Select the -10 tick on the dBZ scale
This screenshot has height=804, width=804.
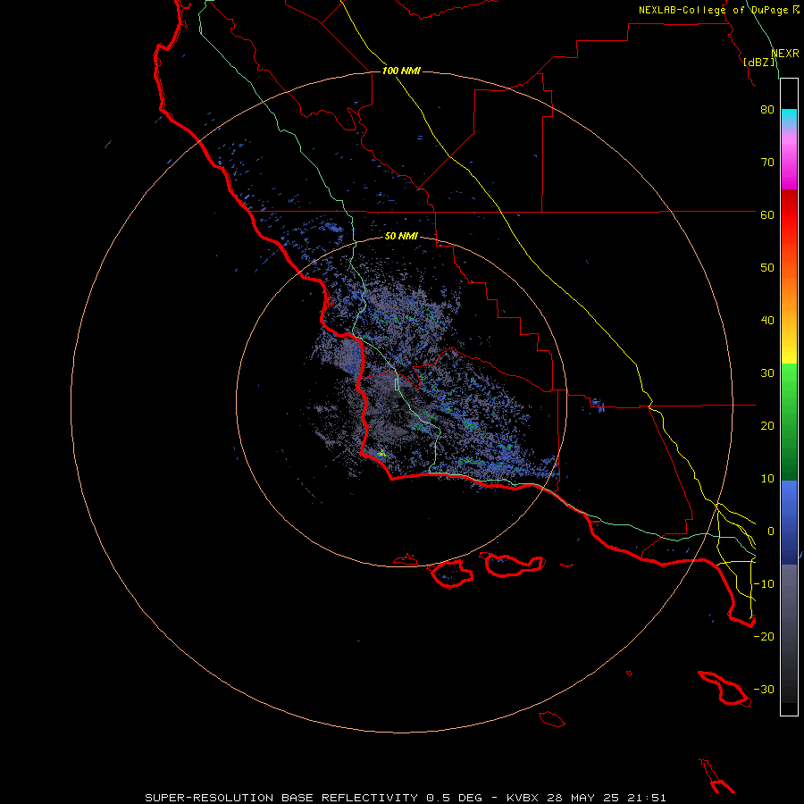[764, 584]
